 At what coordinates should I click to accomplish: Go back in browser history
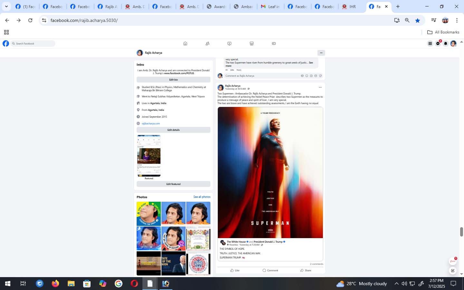(7, 20)
